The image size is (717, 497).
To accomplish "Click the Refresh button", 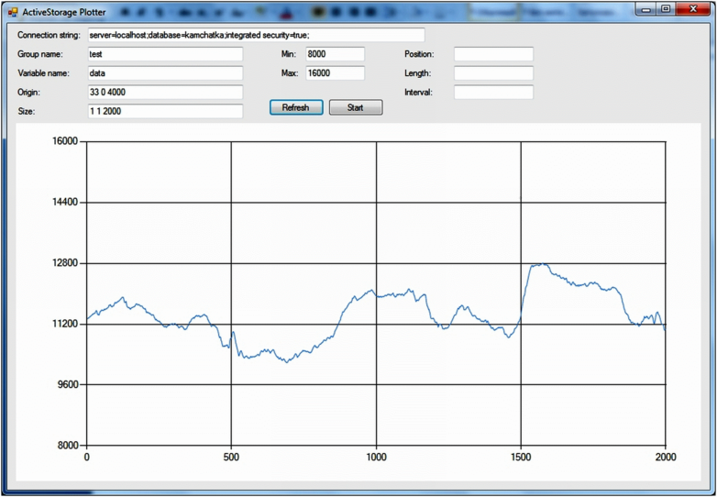I will click(x=296, y=107).
